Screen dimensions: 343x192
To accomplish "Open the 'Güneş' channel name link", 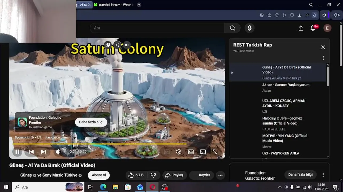I will [x=26, y=175].
